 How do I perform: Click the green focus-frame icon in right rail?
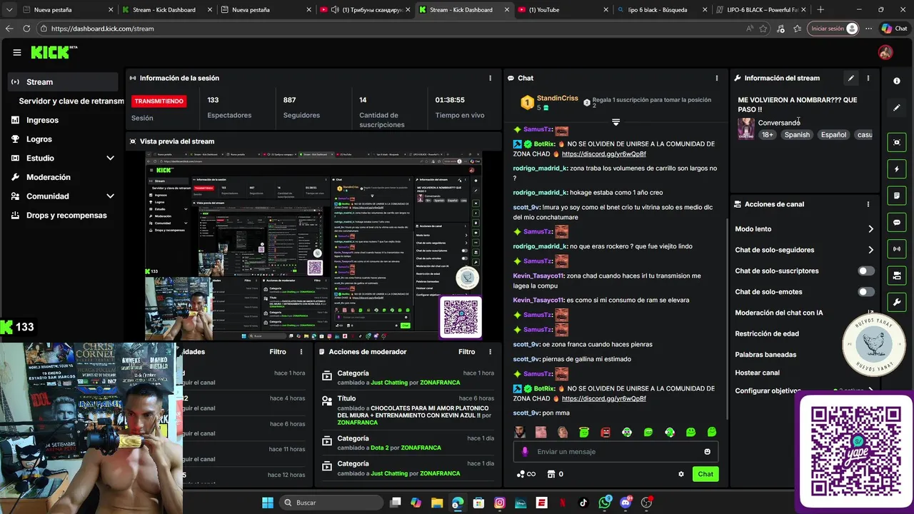coord(897,142)
